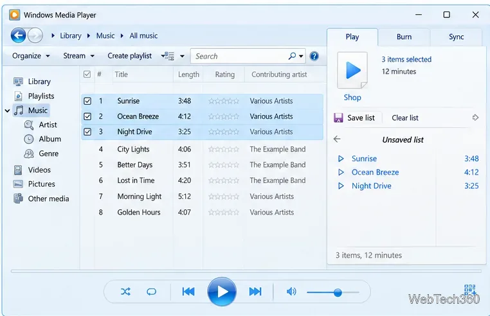Open the Stream dropdown menu
This screenshot has height=316, width=490.
click(78, 56)
